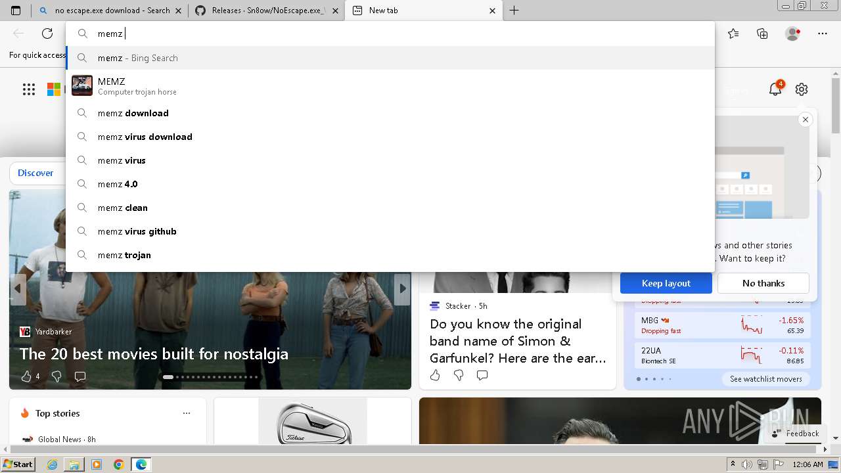Open the profile avatar icon
Screen dimensions: 841x473
792,34
